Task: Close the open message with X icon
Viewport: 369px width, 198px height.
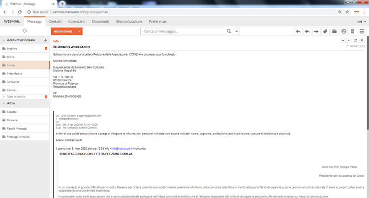Action: pos(362,40)
